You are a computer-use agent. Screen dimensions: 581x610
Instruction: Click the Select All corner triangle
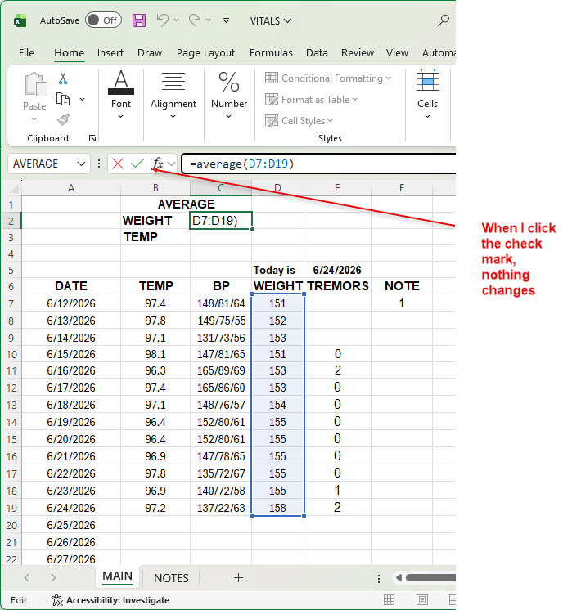[15, 189]
